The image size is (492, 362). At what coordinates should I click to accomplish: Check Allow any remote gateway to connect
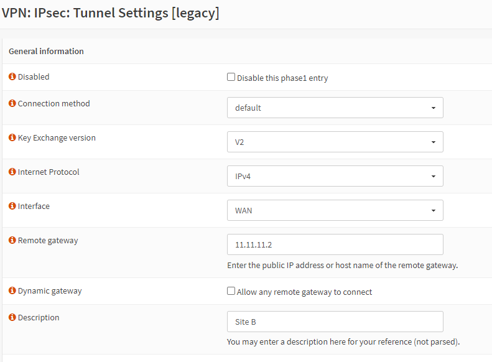tap(231, 291)
